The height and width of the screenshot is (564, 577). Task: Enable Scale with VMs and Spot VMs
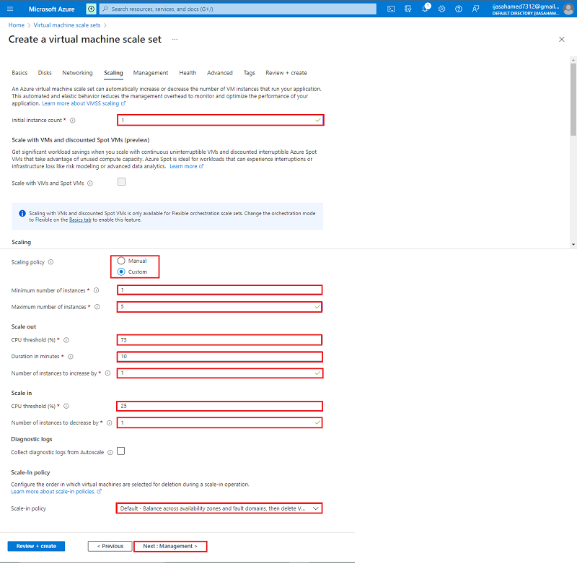(121, 182)
